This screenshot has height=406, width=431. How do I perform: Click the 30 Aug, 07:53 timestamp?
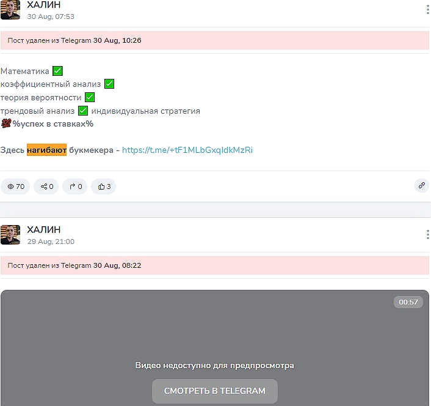(51, 17)
